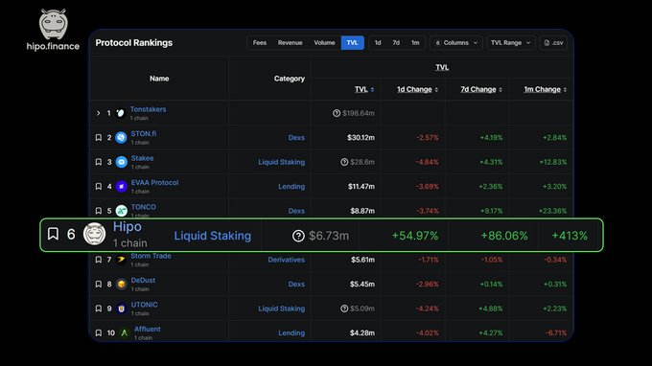Screen dimensions: 652x366
Task: Click the Hipo TVL help icon
Action: (x=298, y=236)
